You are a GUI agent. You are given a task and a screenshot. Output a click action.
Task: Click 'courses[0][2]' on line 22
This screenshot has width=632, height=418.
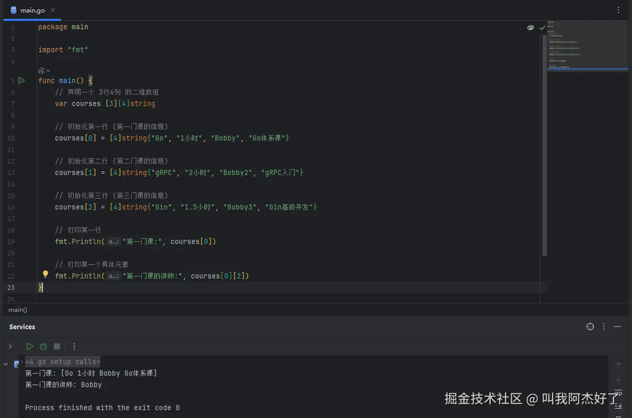point(218,276)
